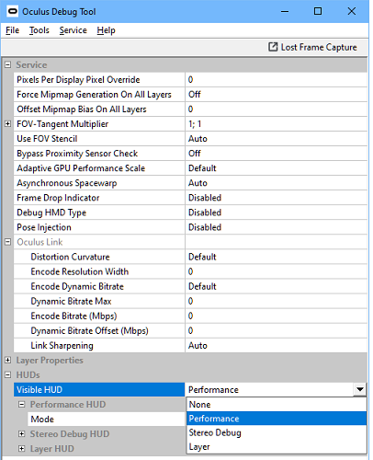This screenshot has width=373, height=460.
Task: Choose Stereo Debug in dropdown list
Action: click(x=277, y=432)
